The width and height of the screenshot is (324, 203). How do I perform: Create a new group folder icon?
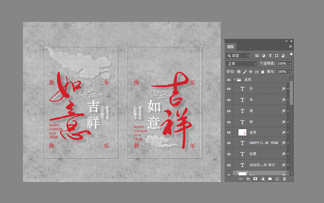[x=270, y=179]
